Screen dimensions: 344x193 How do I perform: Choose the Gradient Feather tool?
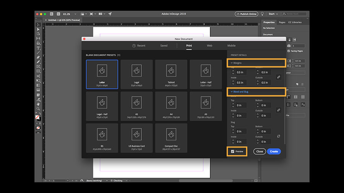[38, 90]
